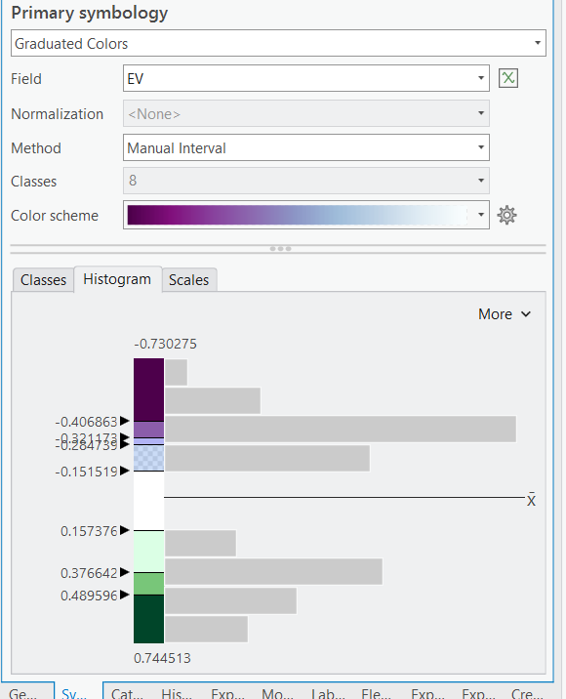The height and width of the screenshot is (699, 566).
Task: Select the 0.489596 break marker arrow
Action: point(125,595)
